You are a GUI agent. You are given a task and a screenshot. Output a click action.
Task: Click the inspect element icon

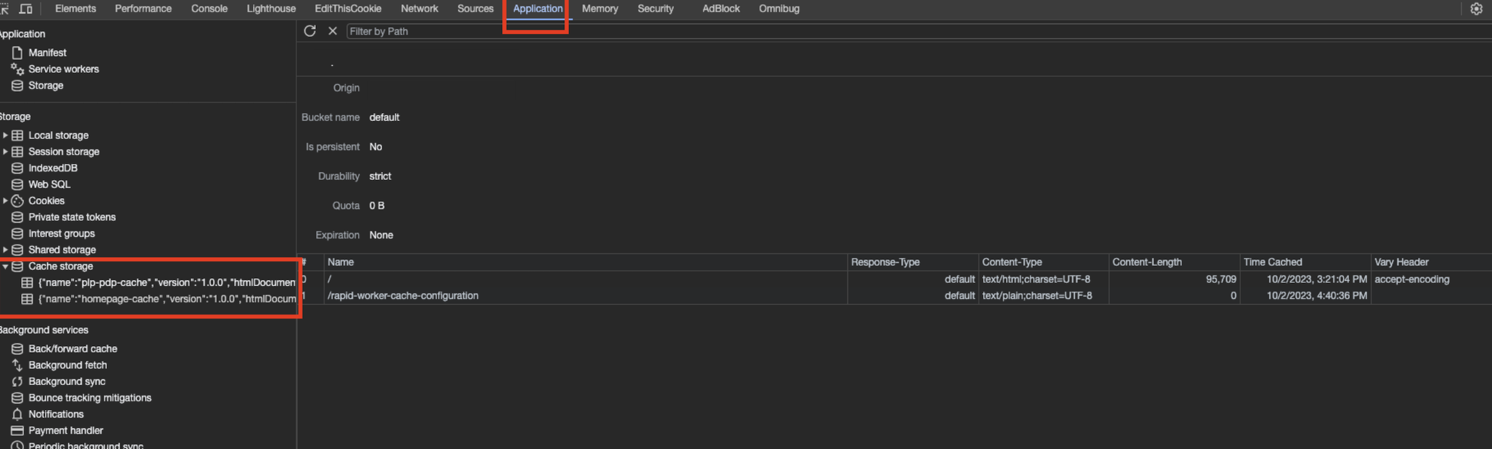pyautogui.click(x=4, y=9)
